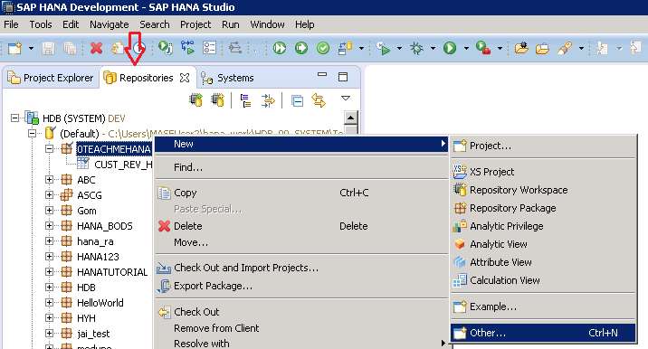Open the profile icon dropdown arrow
The width and height of the screenshot is (648, 349).
399,48
